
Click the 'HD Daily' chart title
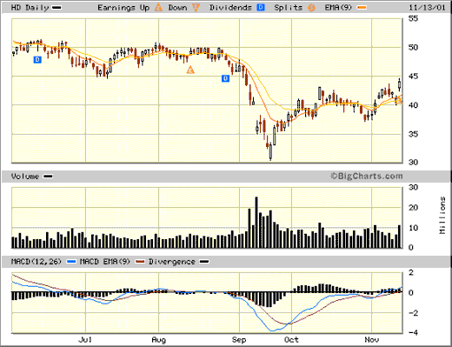click(30, 8)
